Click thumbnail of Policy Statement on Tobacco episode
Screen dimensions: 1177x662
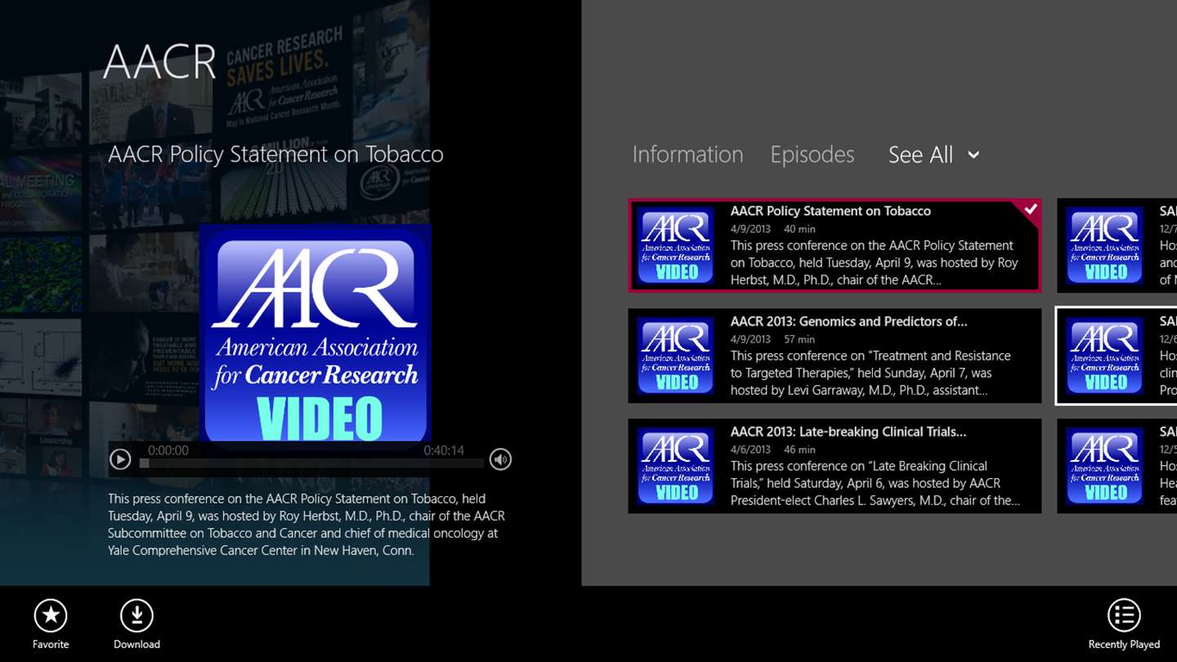[677, 245]
